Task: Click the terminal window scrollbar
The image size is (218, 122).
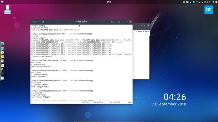Action: (x=150, y=57)
